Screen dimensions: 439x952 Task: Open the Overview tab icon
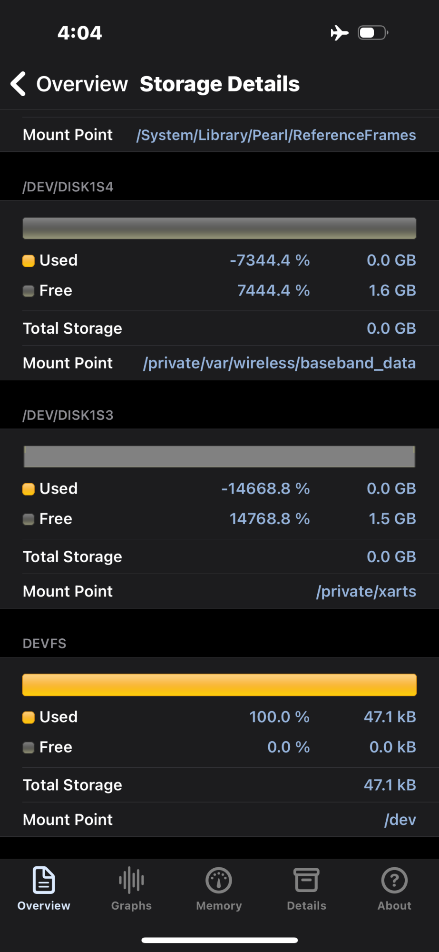44,880
